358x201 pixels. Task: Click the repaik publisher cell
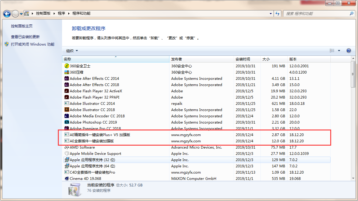pyautogui.click(x=177, y=103)
